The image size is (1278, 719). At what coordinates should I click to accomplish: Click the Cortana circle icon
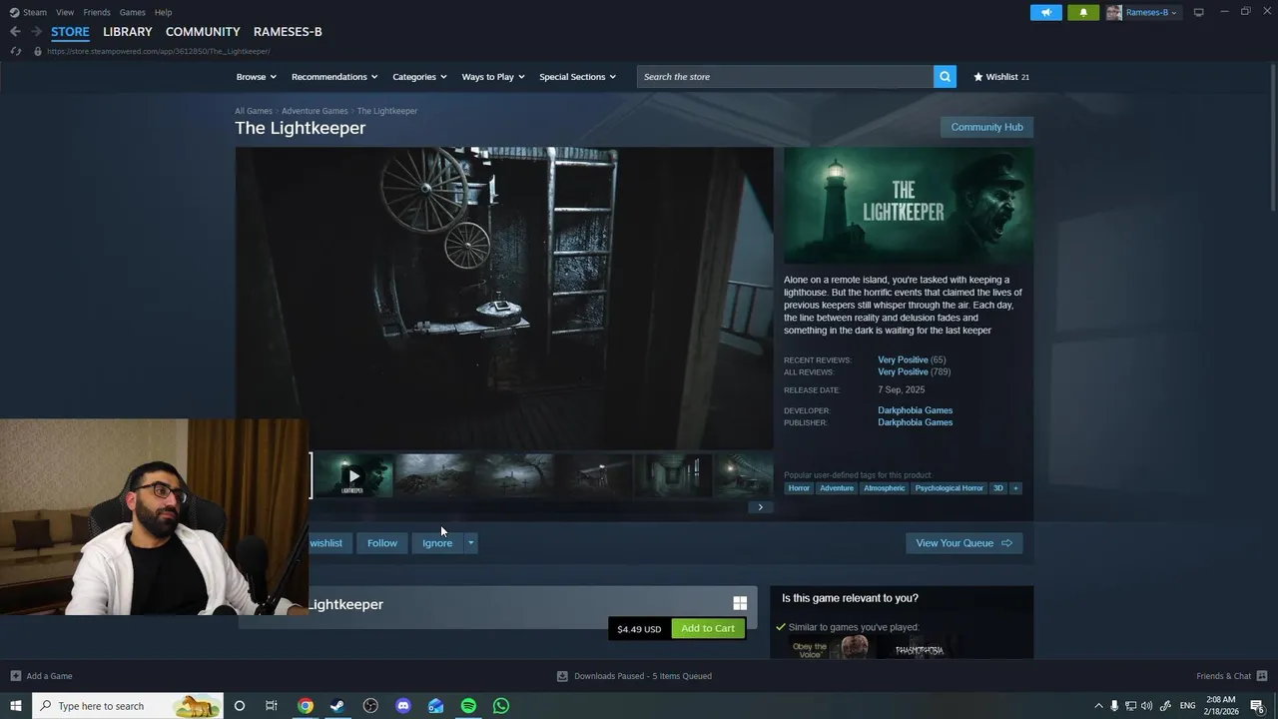(239, 706)
